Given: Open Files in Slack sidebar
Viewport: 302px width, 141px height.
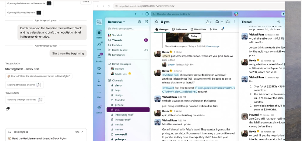Looking at the screenshot, I should click(x=99, y=70).
